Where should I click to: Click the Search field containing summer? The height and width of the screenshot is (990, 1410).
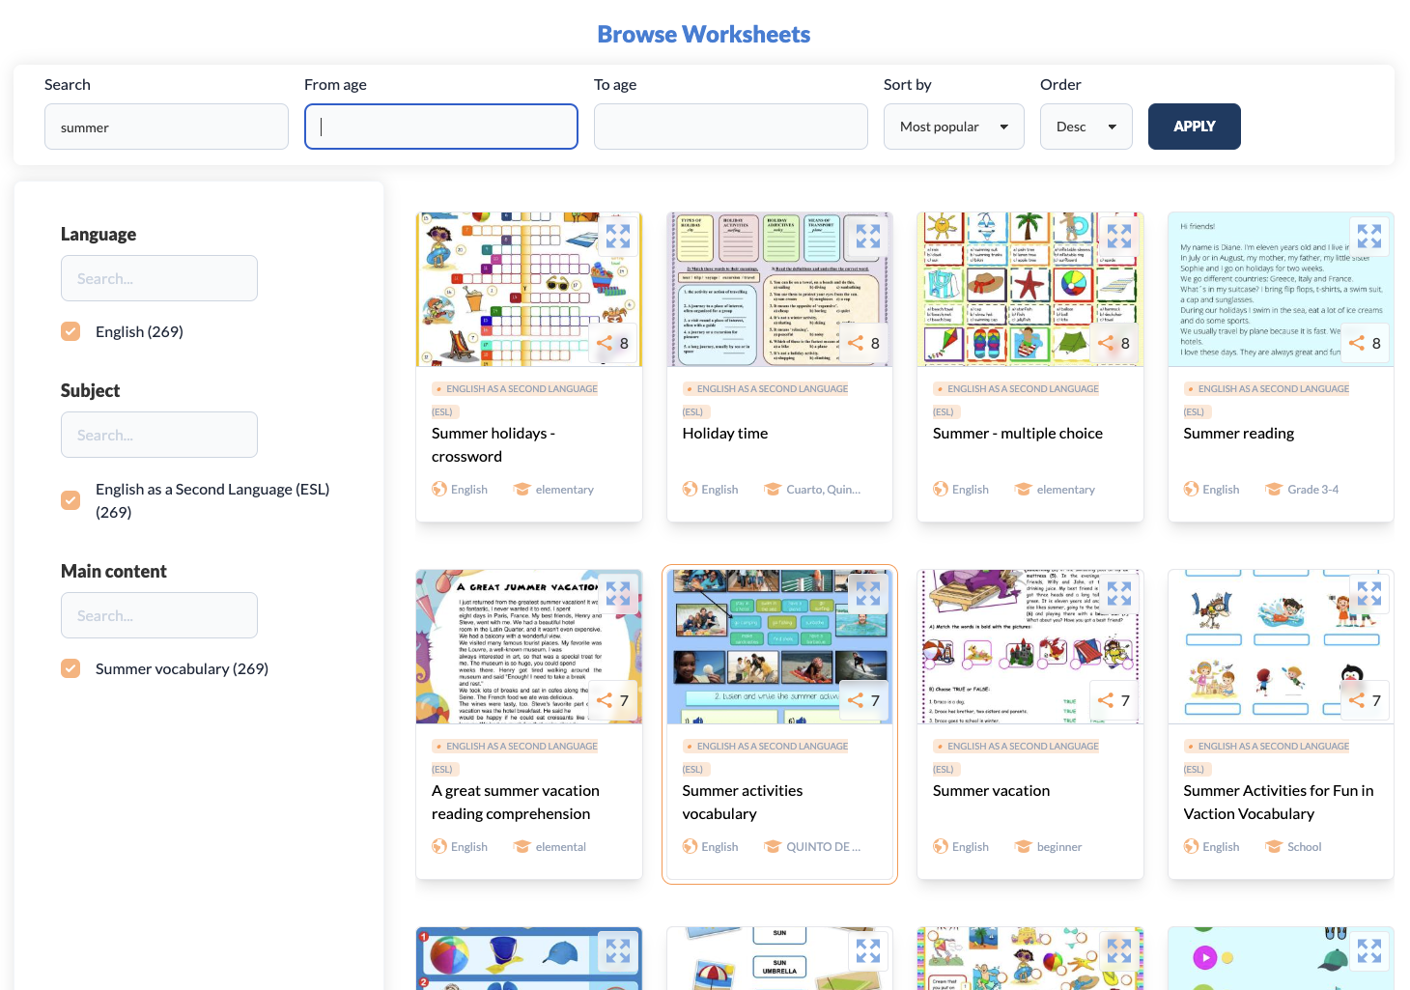click(166, 127)
